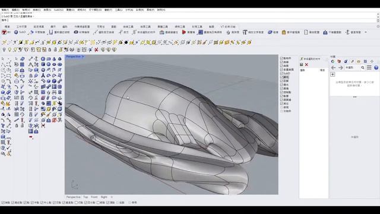Screen dimensions: 380x214
Task: Toggle 多重曲面 selection filter checkbox
Action: pyautogui.click(x=281, y=70)
